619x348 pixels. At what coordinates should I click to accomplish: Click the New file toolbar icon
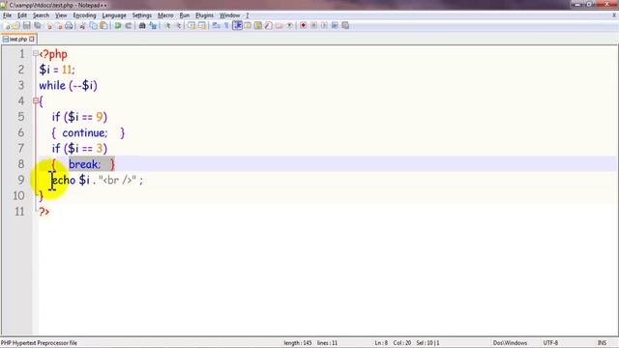point(7,26)
